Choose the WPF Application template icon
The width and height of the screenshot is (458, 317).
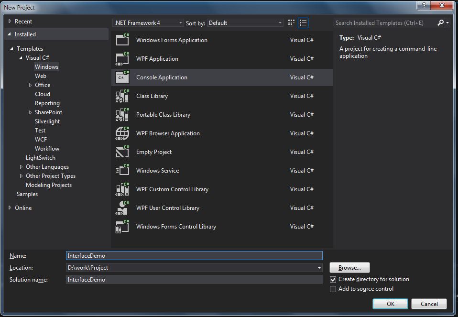click(122, 58)
